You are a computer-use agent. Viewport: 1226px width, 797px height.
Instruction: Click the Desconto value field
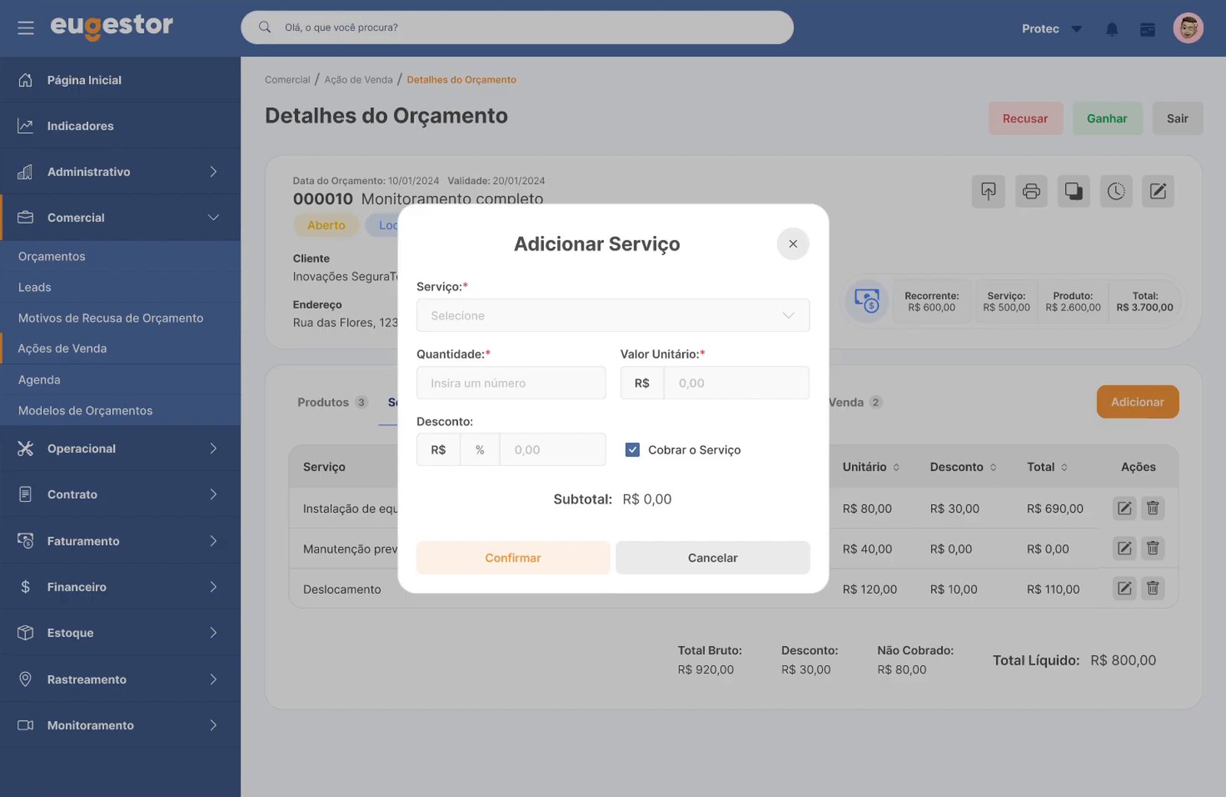pos(552,450)
